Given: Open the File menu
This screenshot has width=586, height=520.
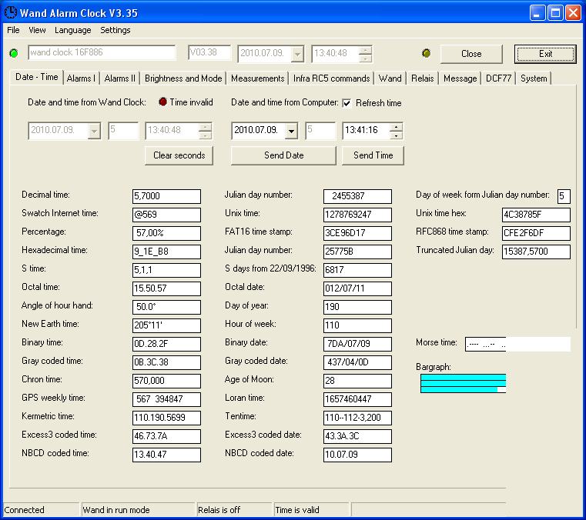Looking at the screenshot, I should click(x=13, y=30).
